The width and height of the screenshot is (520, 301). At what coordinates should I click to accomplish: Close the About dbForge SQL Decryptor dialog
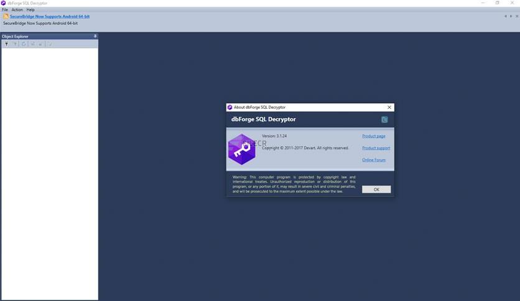pyautogui.click(x=389, y=108)
